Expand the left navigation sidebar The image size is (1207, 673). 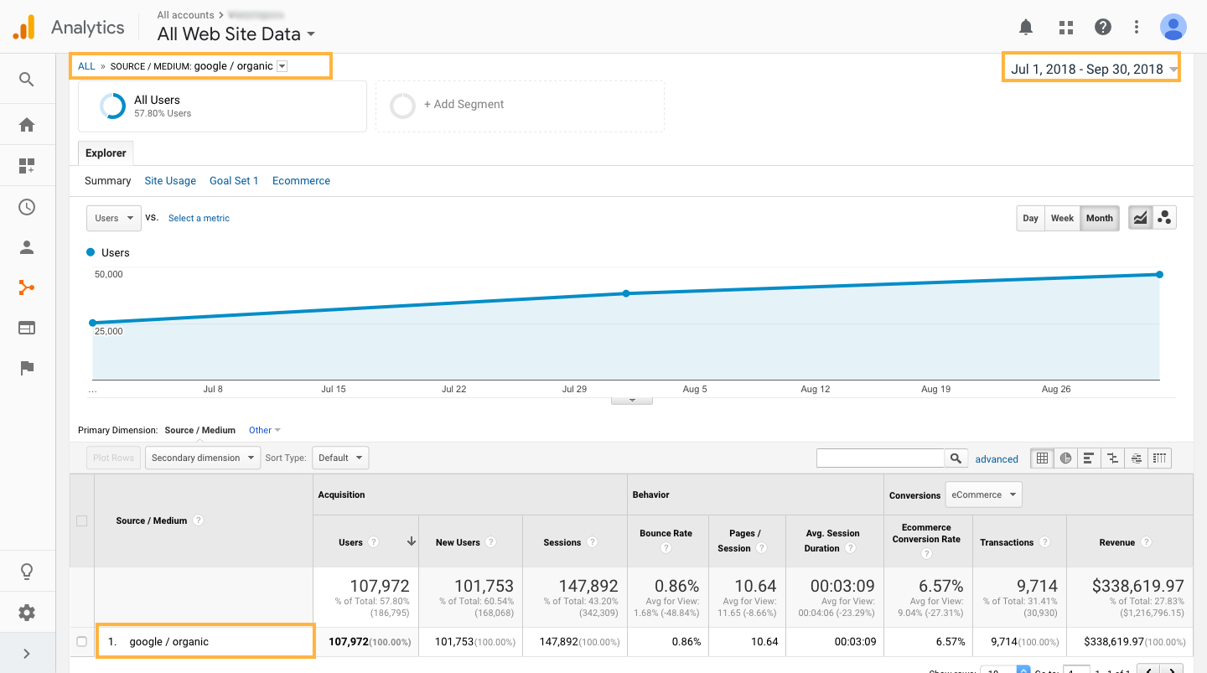[27, 654]
